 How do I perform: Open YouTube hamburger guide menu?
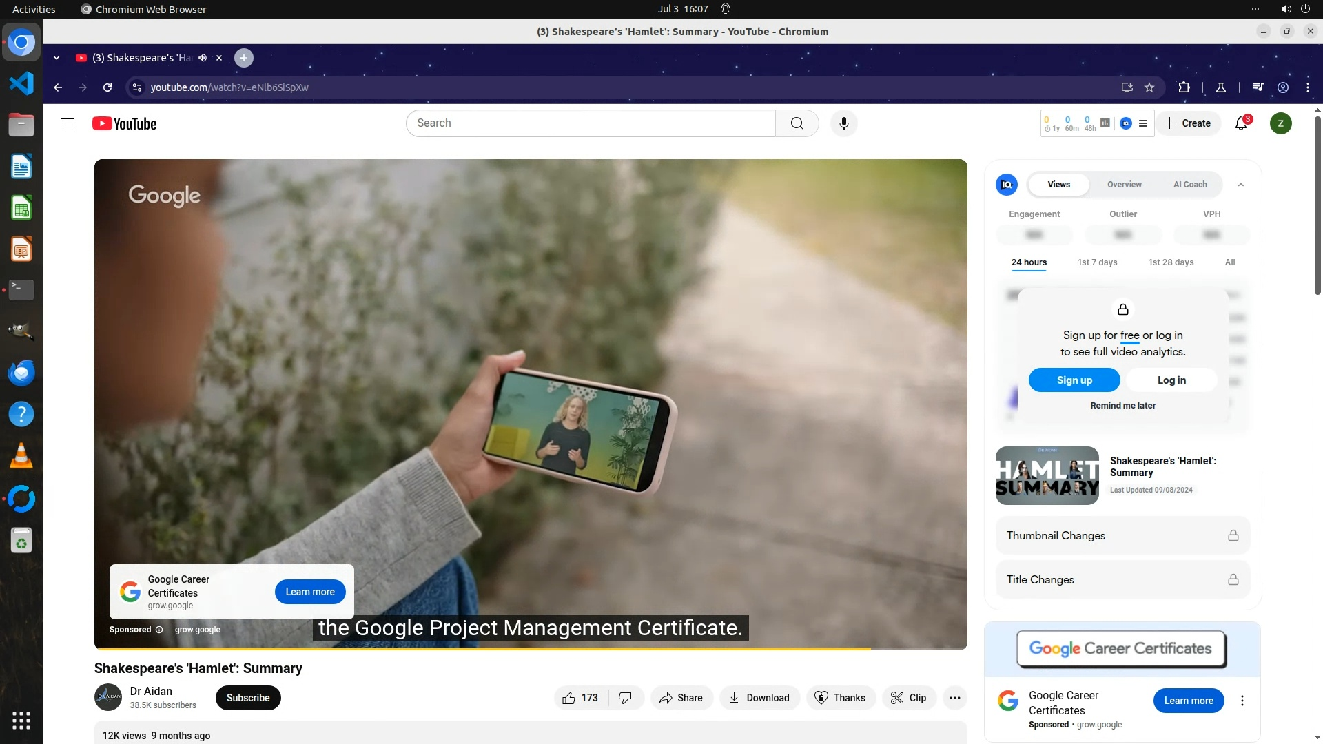point(68,123)
